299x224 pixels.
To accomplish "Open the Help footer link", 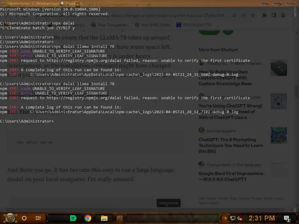I will (x=202, y=198).
